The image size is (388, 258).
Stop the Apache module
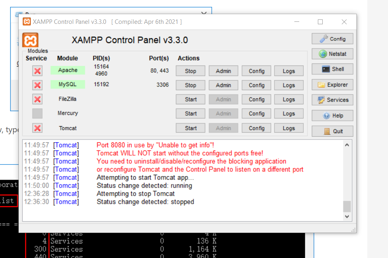click(x=190, y=70)
